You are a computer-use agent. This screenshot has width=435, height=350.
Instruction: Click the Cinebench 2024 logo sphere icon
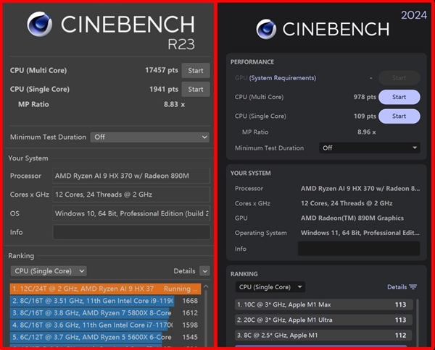267,28
